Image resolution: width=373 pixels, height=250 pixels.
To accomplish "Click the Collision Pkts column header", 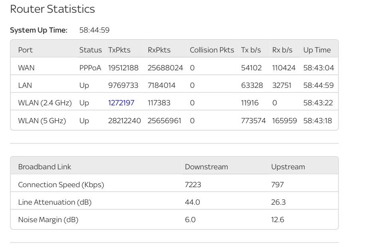I will point(212,50).
